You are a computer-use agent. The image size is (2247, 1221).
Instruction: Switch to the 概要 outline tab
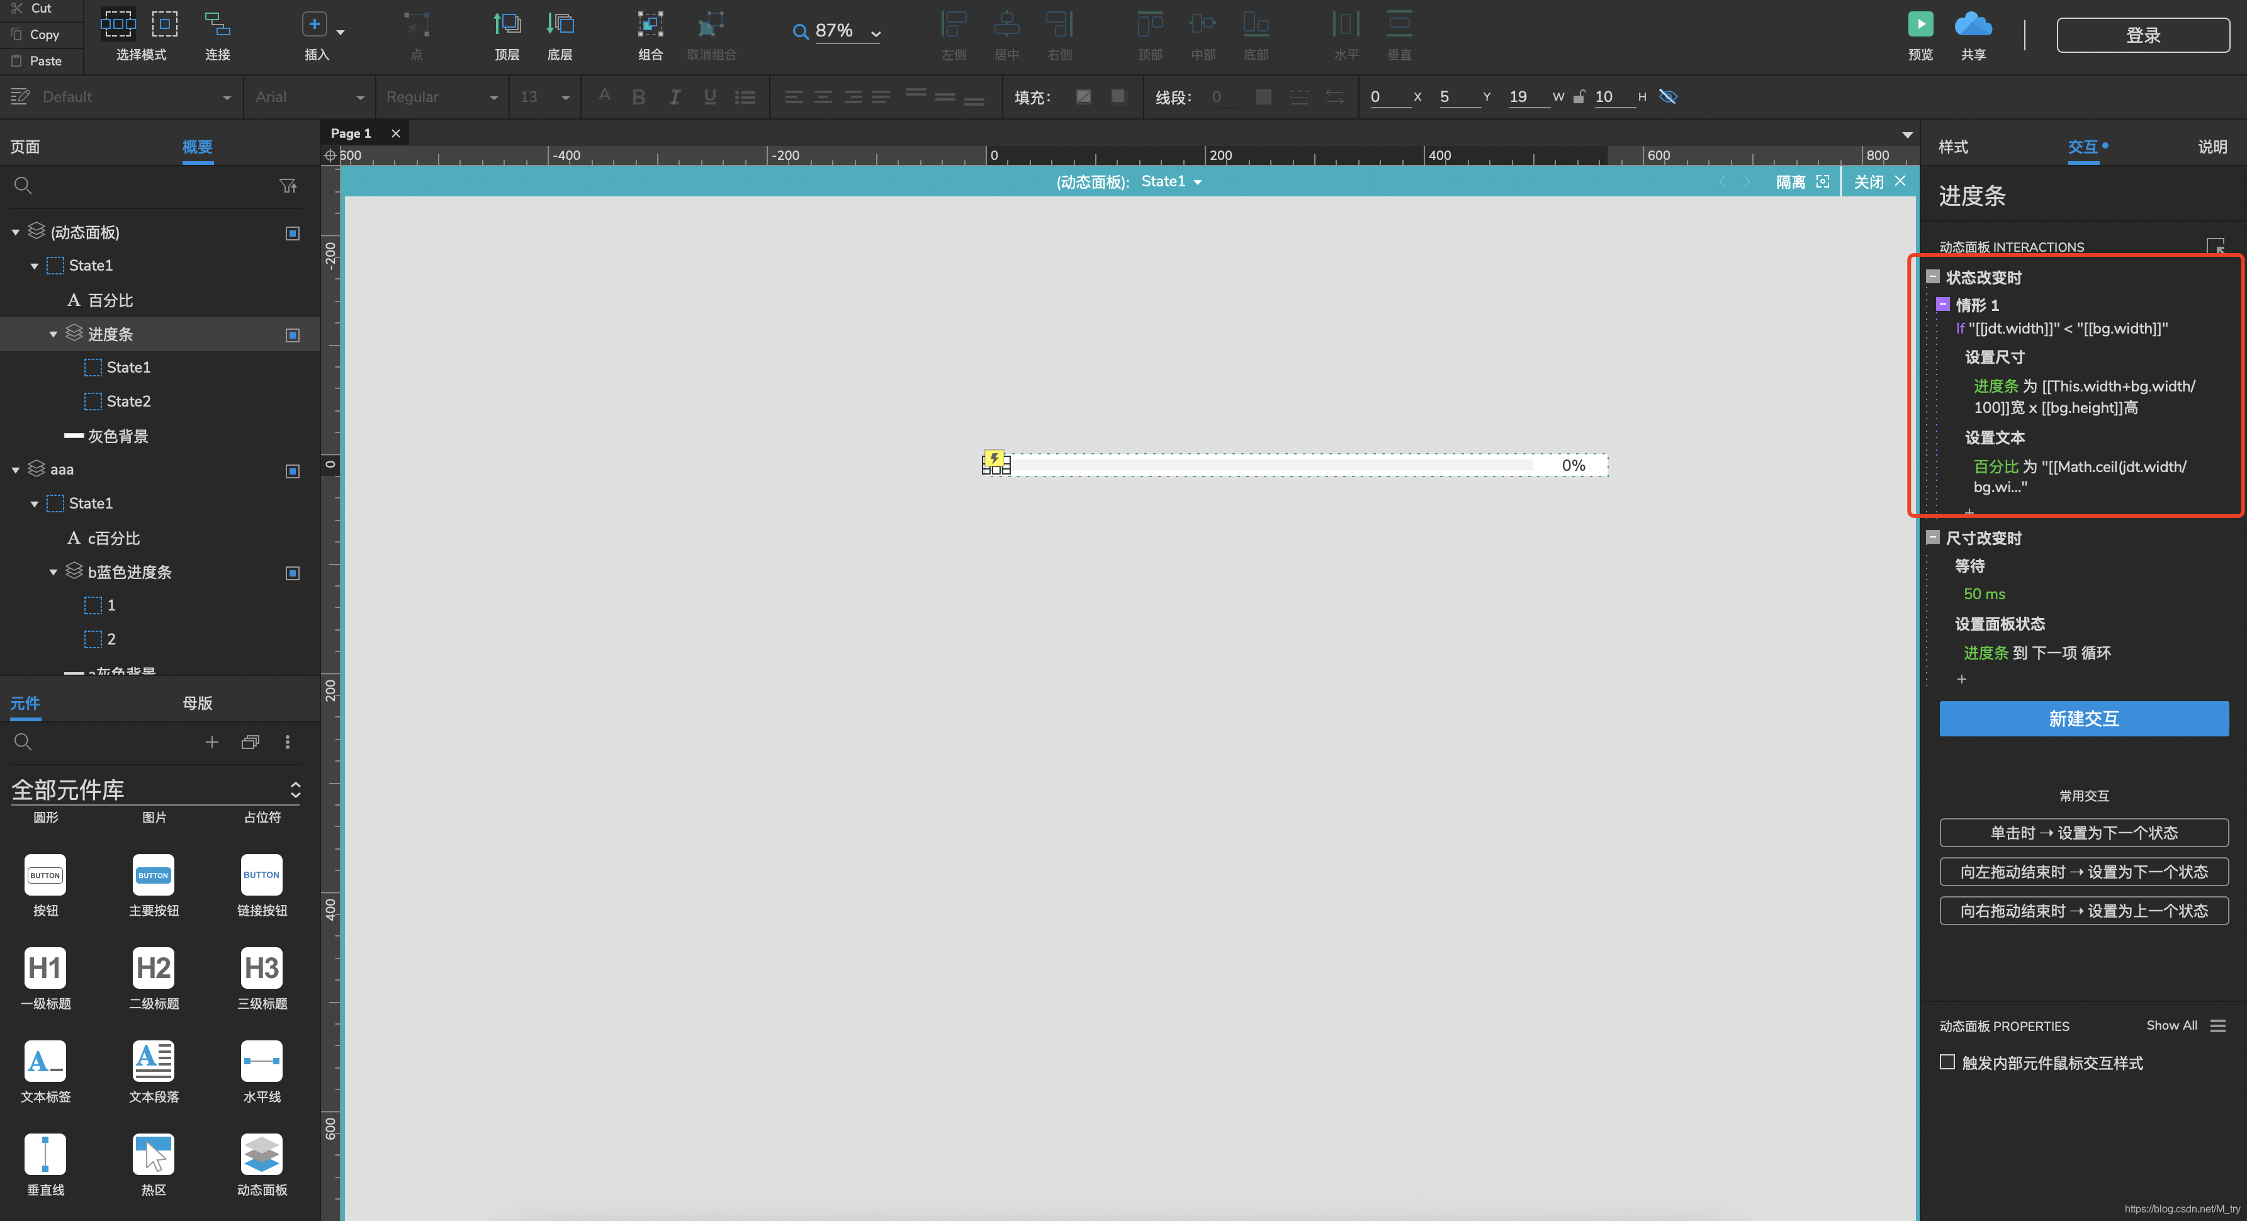point(197,147)
